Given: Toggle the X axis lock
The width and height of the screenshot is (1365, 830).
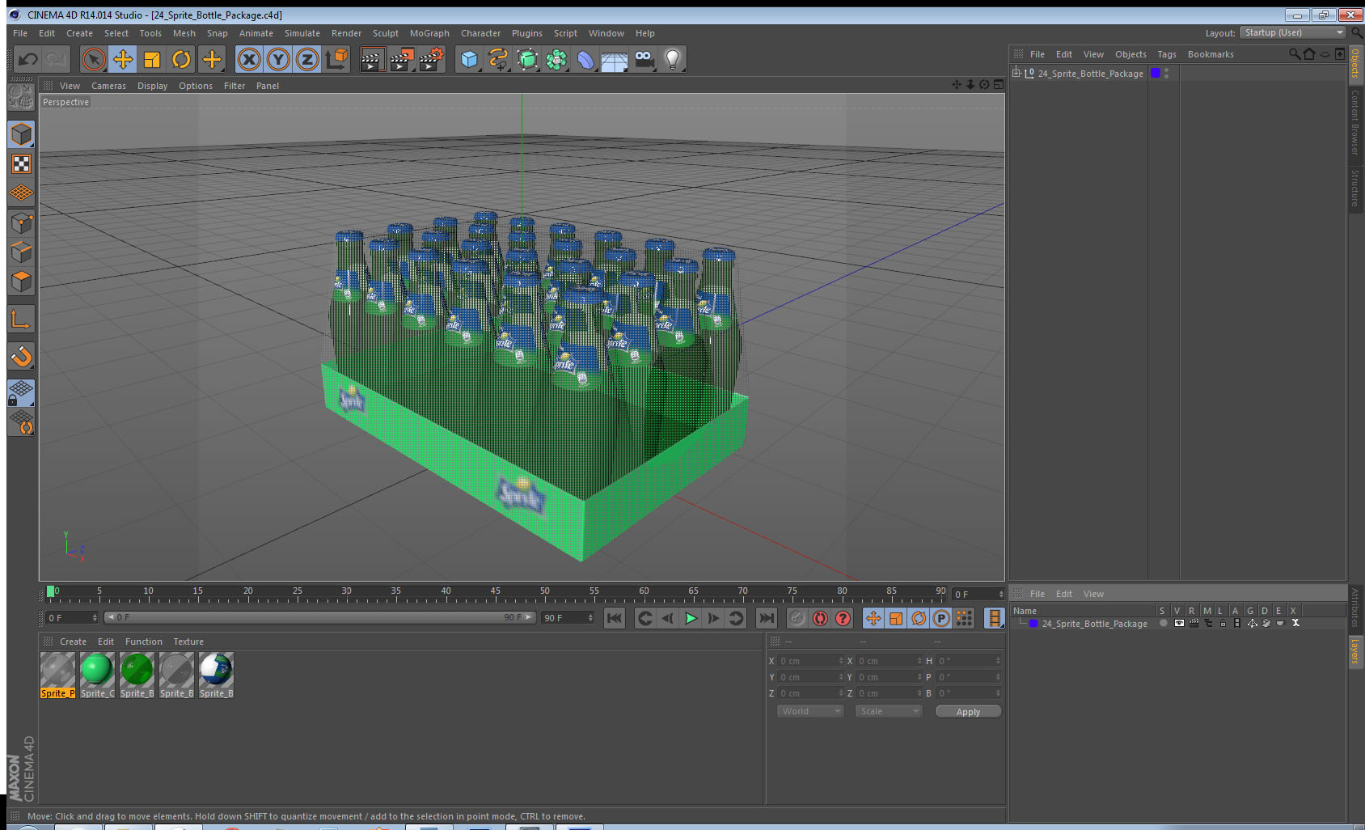Looking at the screenshot, I should tap(249, 59).
